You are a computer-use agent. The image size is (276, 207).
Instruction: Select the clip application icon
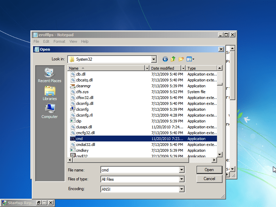73,121
